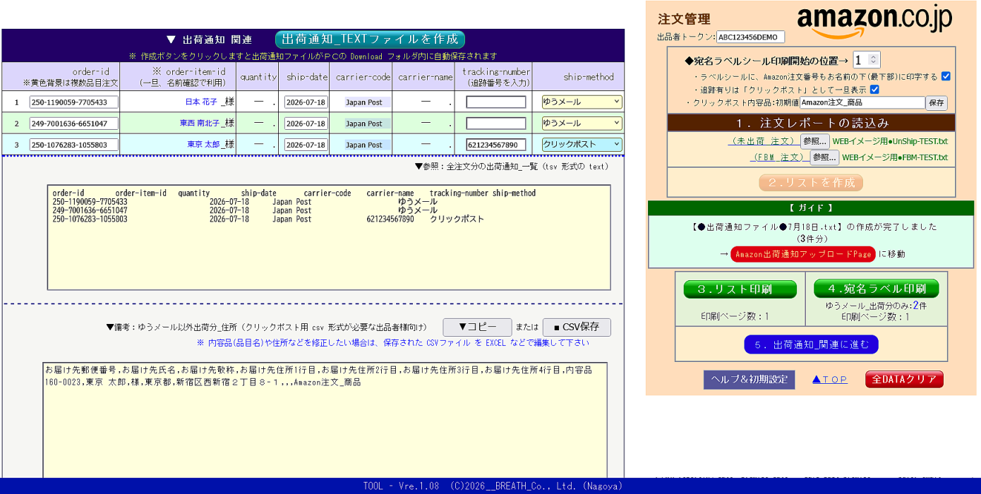Toggle checkbox for printing Amazon order number on label

(x=946, y=76)
